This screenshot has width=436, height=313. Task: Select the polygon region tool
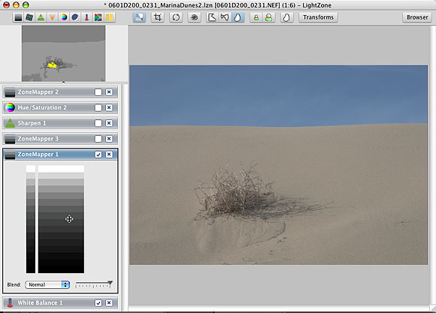212,17
